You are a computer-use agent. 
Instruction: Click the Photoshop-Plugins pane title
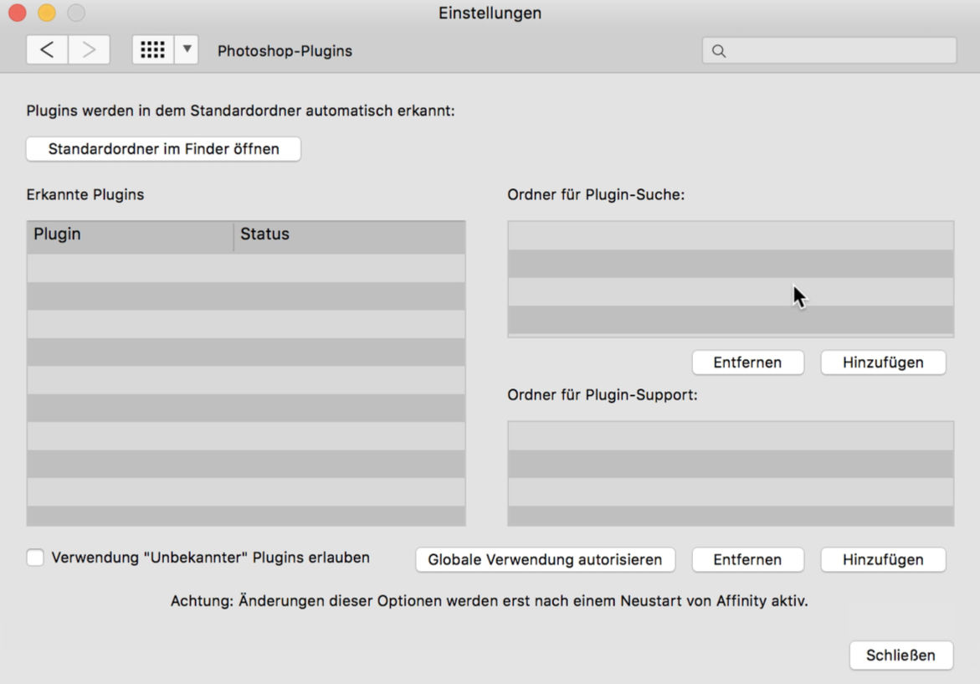point(285,50)
